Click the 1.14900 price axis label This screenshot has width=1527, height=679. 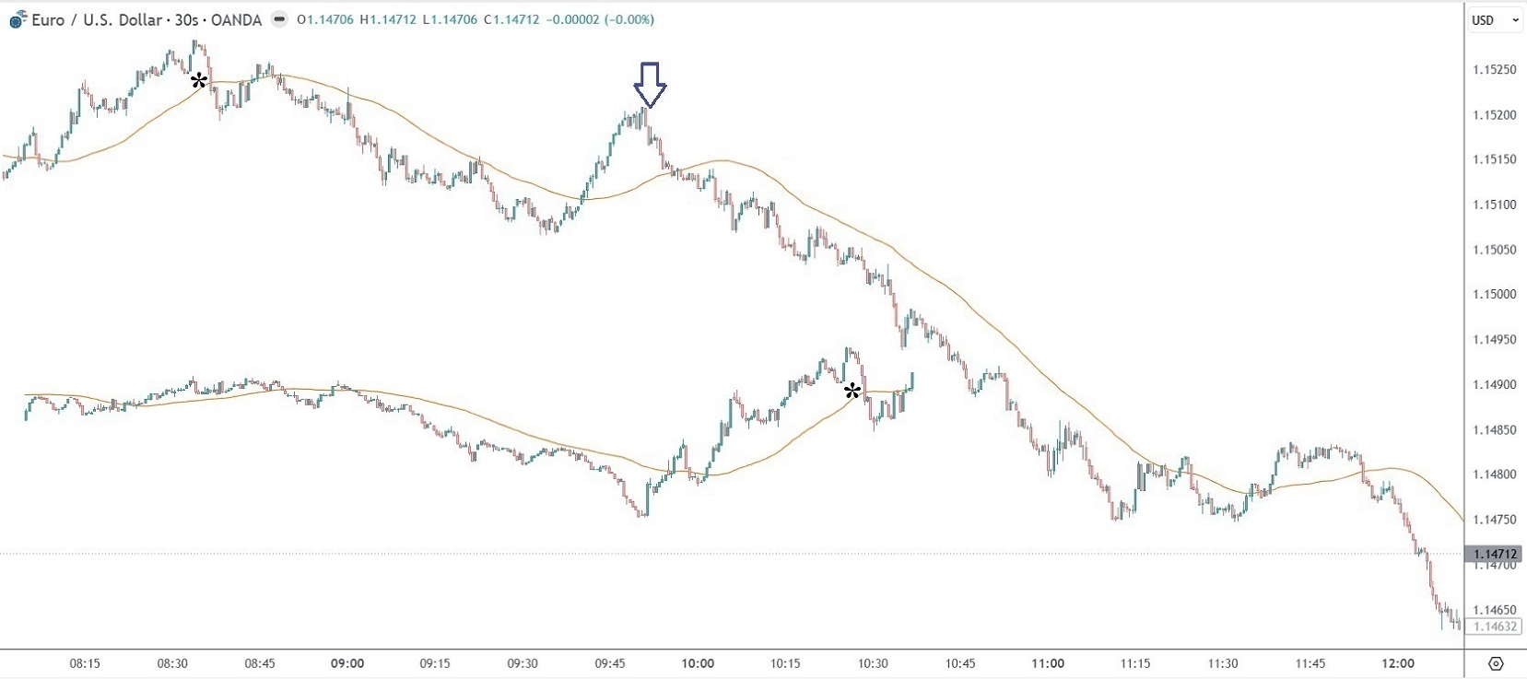(1495, 385)
